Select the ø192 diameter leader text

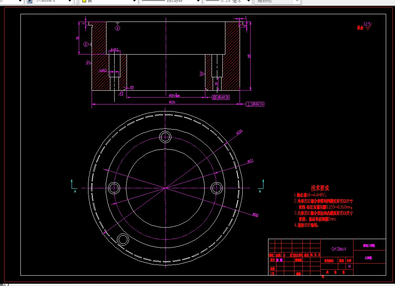click(x=255, y=215)
